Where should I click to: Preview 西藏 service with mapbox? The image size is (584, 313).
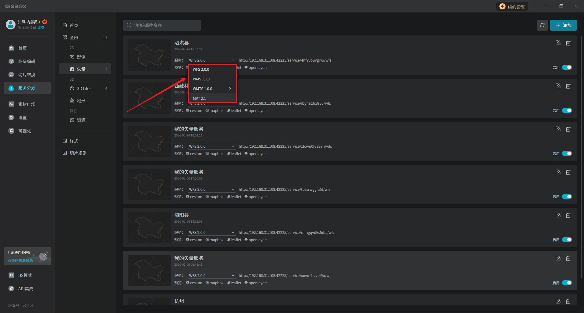pos(214,111)
